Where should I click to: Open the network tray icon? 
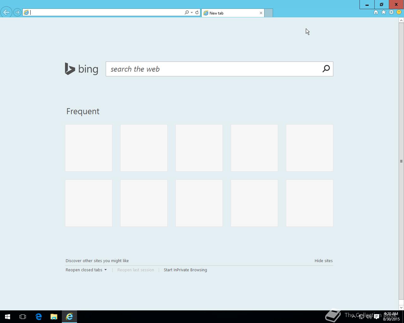(361, 317)
